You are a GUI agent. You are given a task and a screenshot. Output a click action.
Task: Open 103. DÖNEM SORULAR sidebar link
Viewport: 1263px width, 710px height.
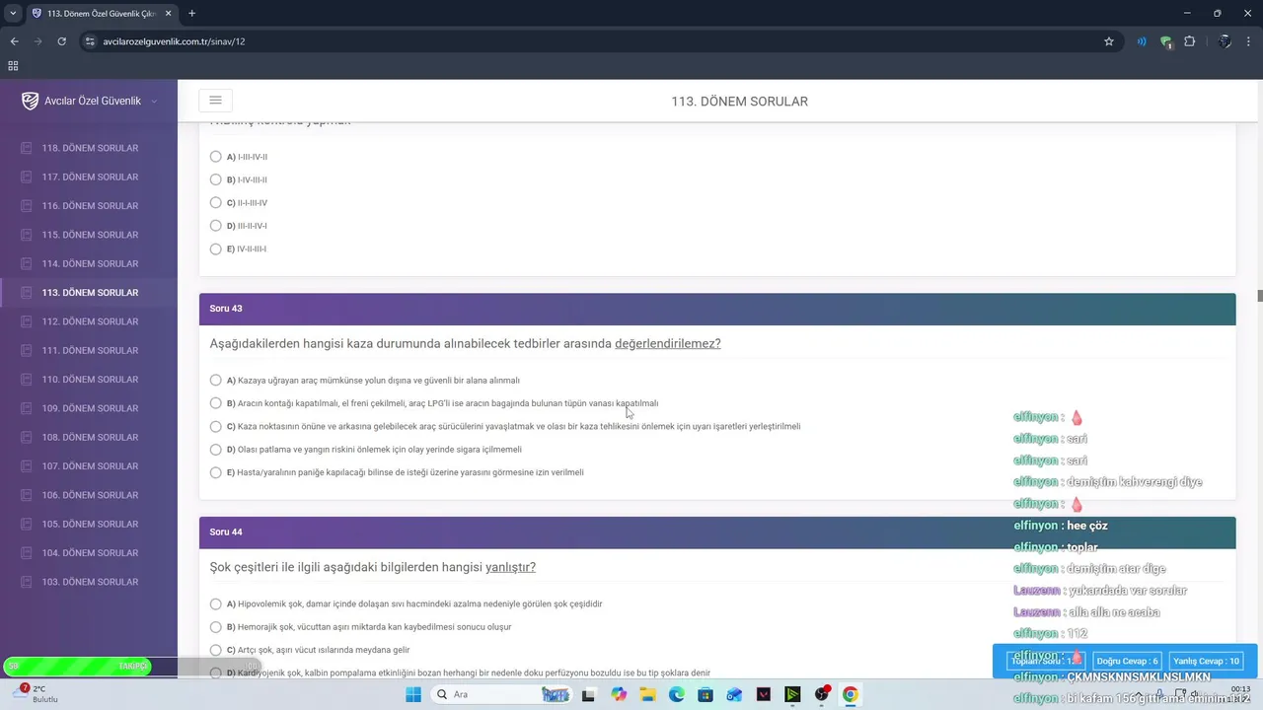[x=89, y=582]
